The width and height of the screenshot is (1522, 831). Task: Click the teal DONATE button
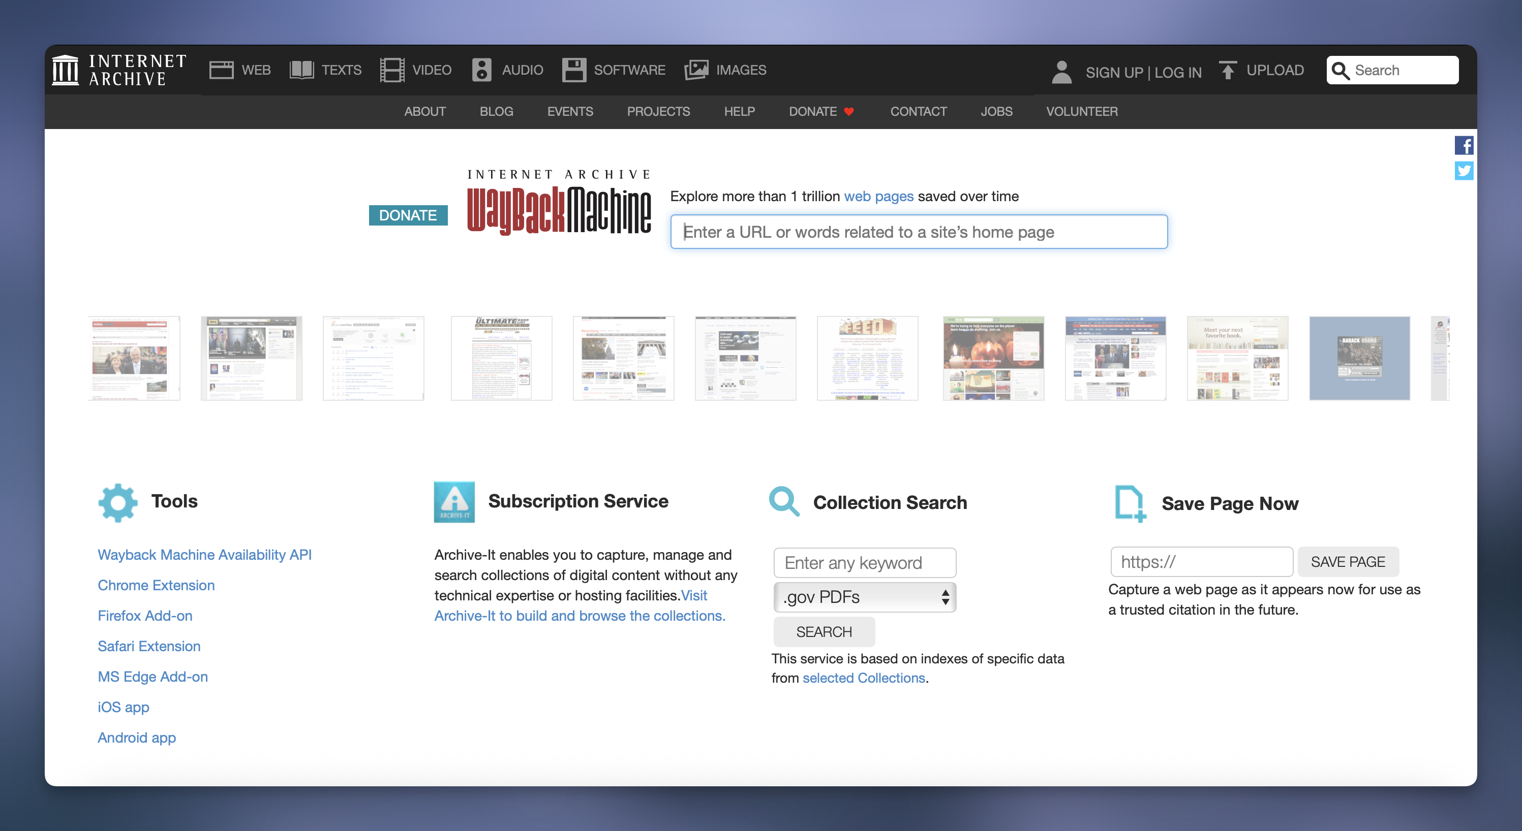408,215
